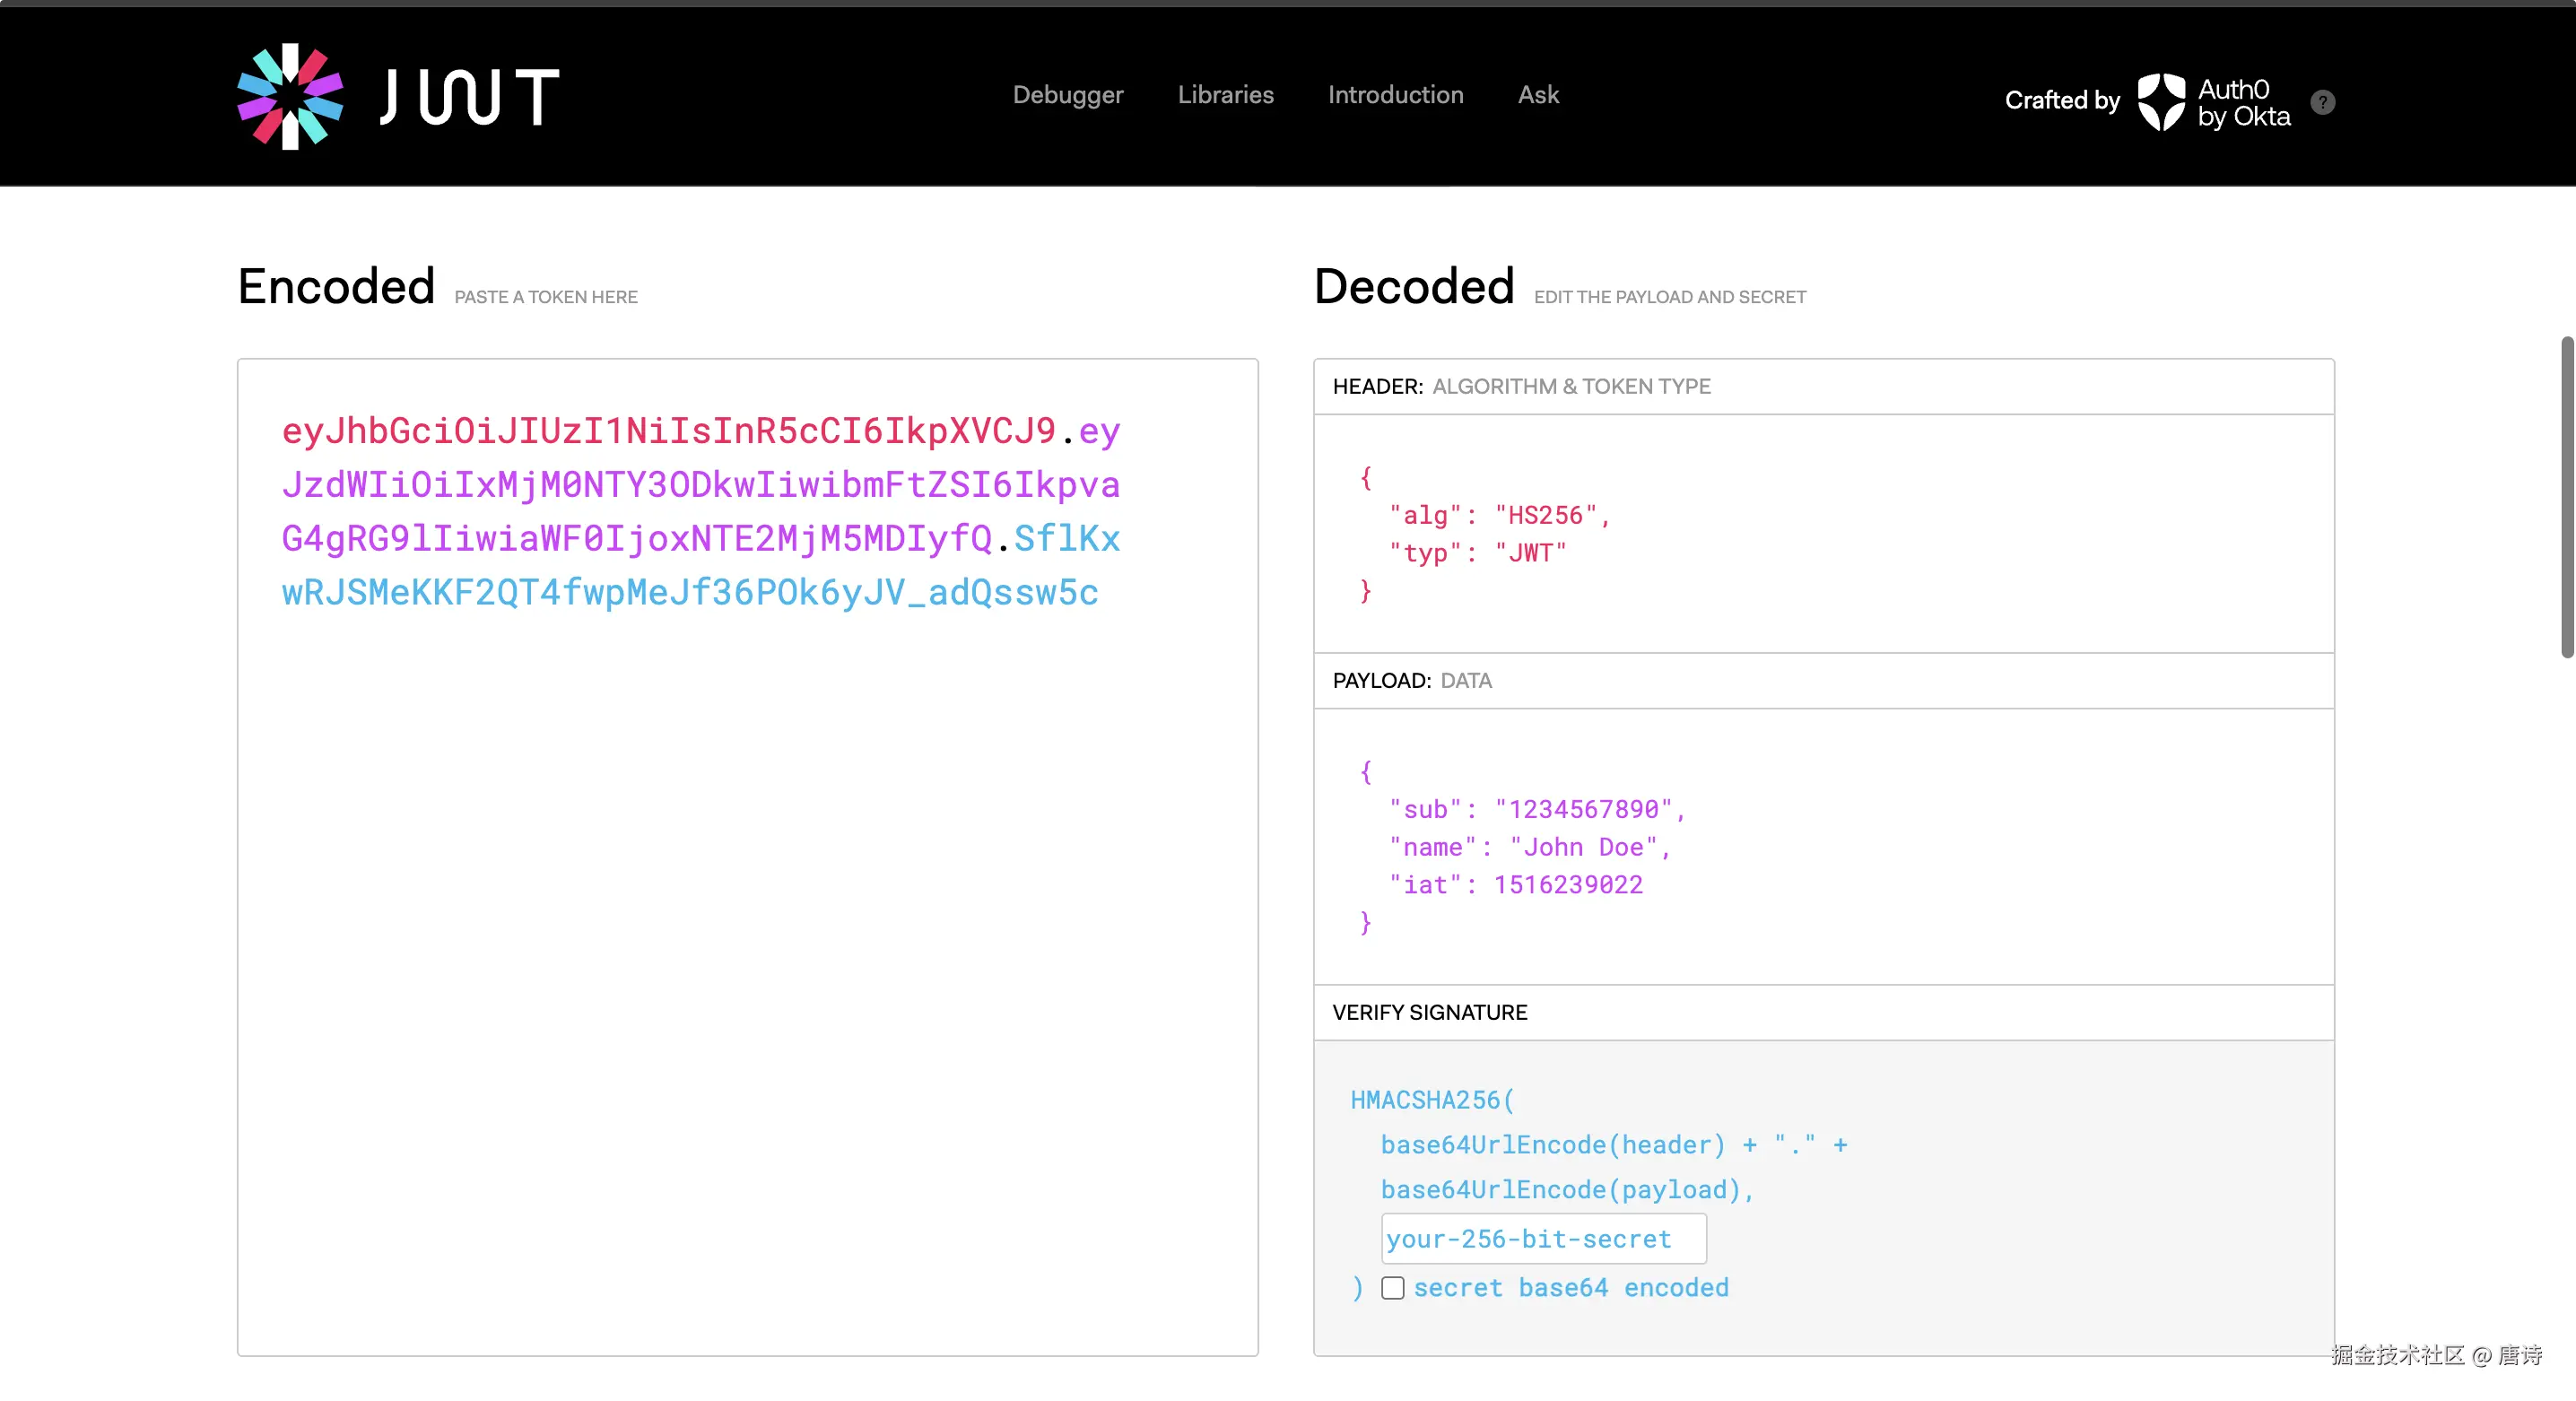Click the question mark help icon
Image resolution: width=2576 pixels, height=1401 pixels.
click(x=2322, y=102)
